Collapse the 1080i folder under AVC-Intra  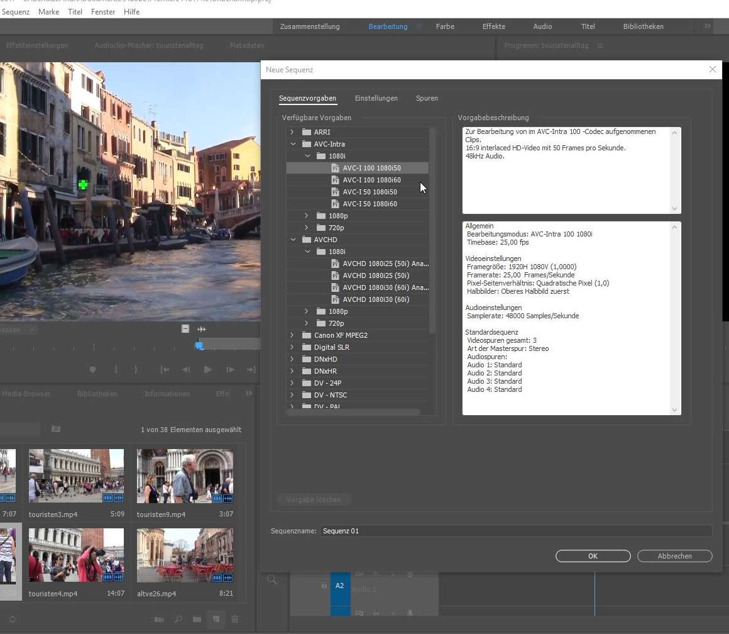coord(307,156)
